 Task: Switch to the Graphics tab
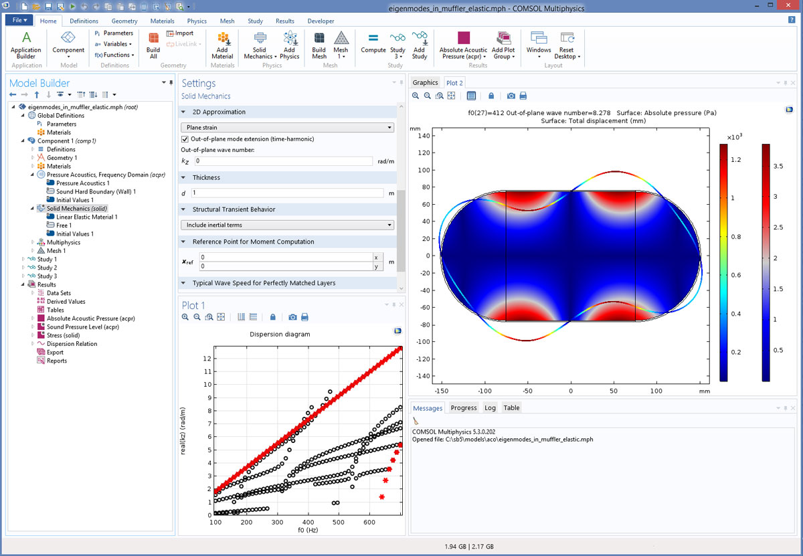coord(425,83)
